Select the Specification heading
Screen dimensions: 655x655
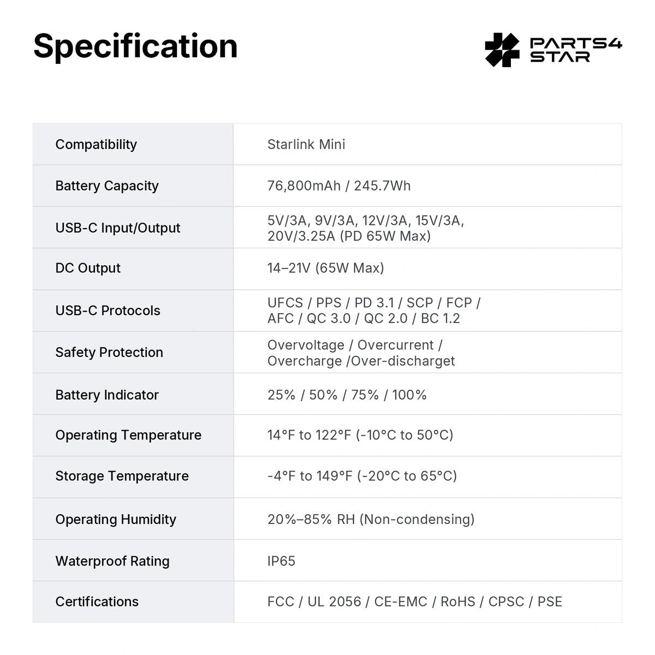(x=135, y=46)
